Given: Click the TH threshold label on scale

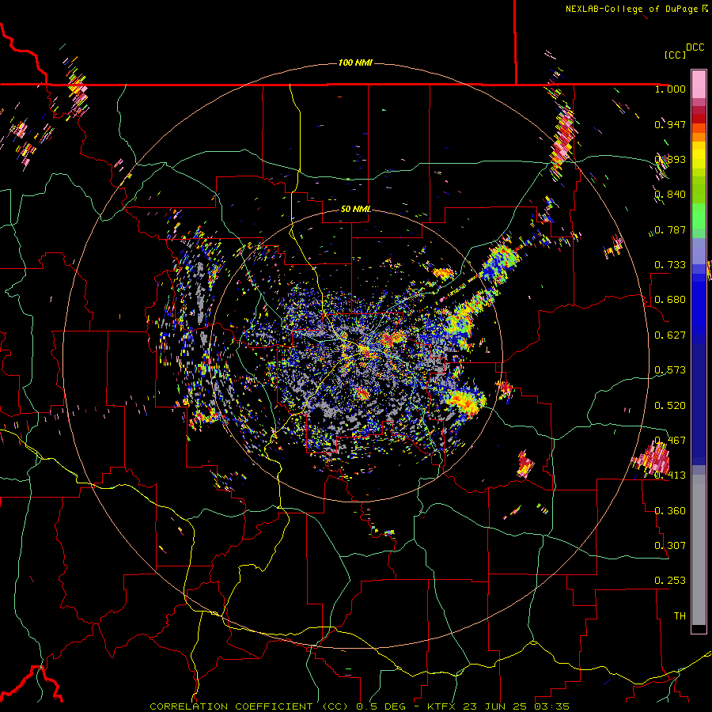Looking at the screenshot, I should pos(680,616).
